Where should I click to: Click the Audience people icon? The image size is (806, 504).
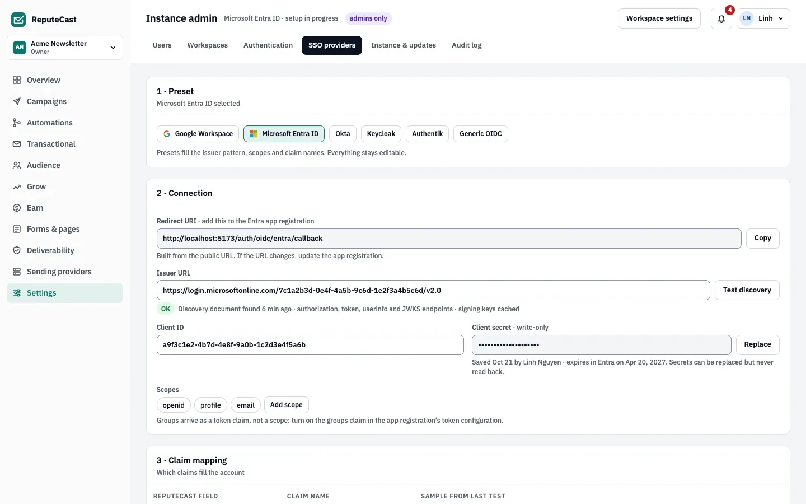[17, 165]
